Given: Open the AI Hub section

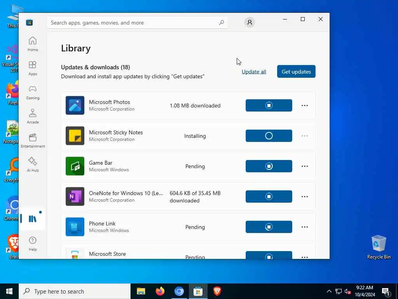Looking at the screenshot, I should (33, 165).
